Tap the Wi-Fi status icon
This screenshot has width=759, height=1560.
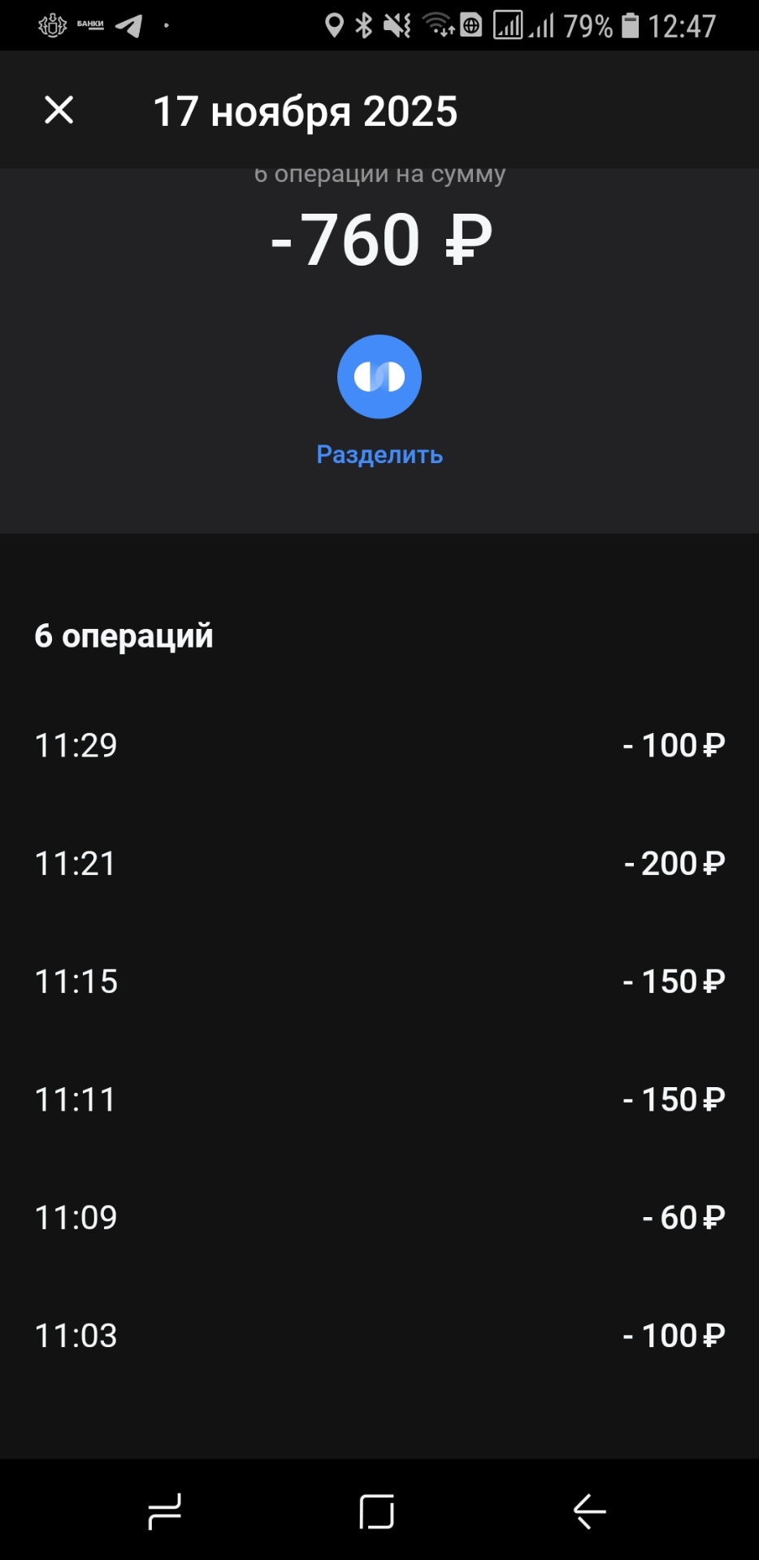[439, 25]
